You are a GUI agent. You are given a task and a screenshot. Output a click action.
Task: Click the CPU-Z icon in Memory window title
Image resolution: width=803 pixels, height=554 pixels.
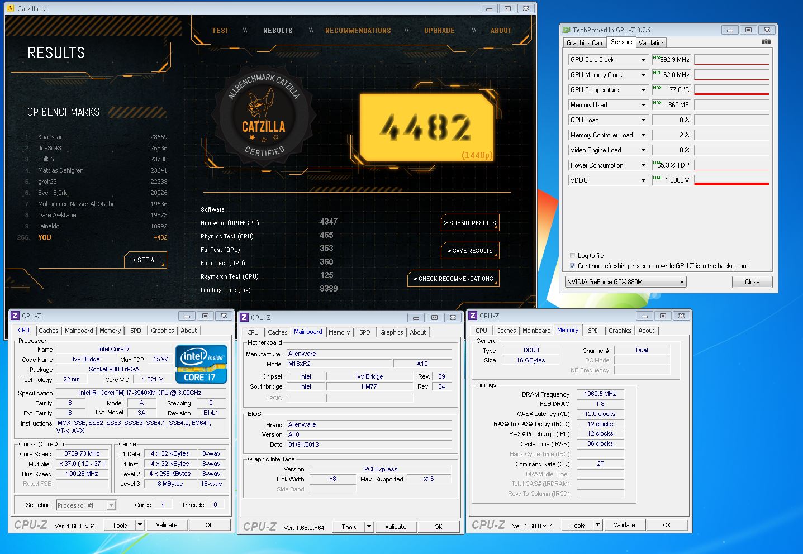(473, 316)
